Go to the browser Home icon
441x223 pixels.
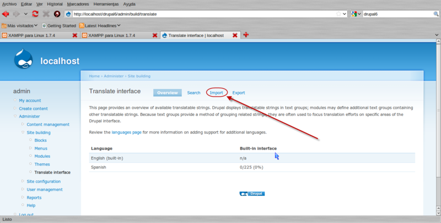pos(57,14)
